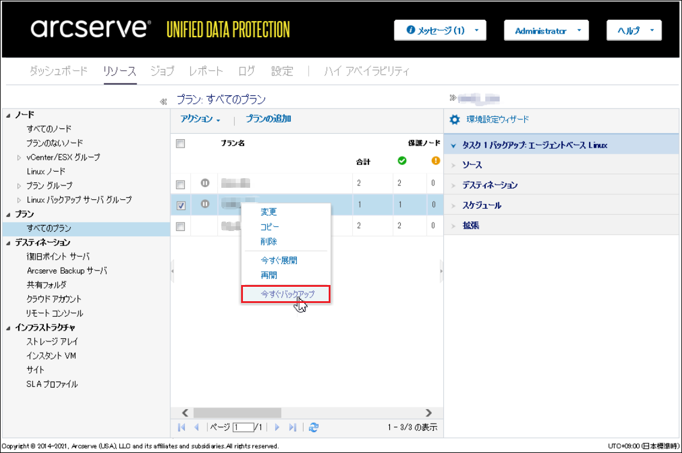Screen dimensions: 682x453
Task: Select すべてのノード in the tree
Action: coord(49,129)
